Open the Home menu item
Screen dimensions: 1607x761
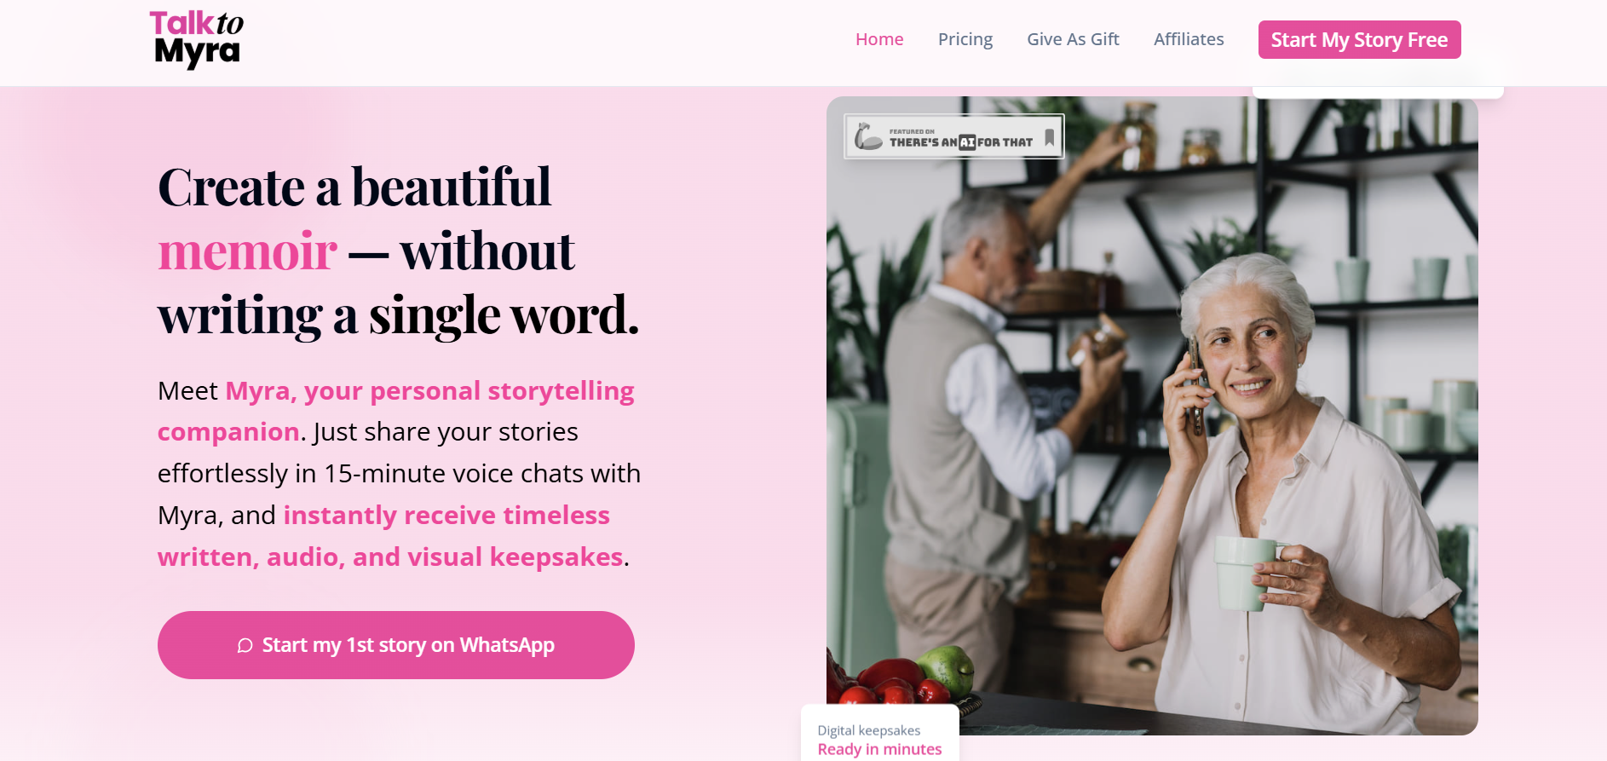point(879,39)
